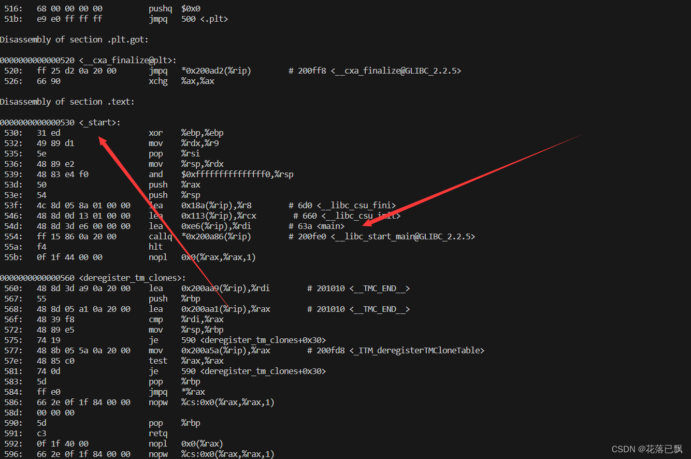Click the 'pop %rsi' instruction
The height and width of the screenshot is (459, 691).
click(x=174, y=154)
